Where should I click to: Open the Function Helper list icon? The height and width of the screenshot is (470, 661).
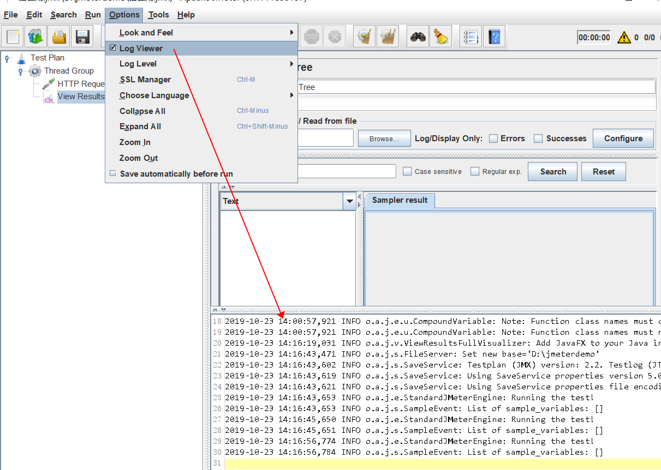pyautogui.click(x=471, y=37)
